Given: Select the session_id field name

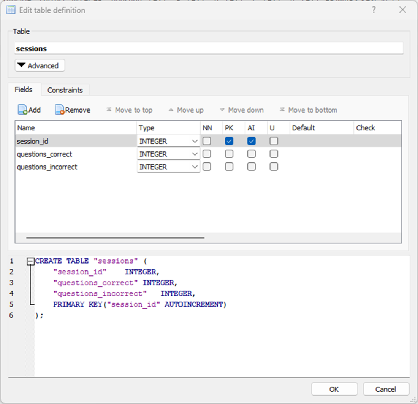Looking at the screenshot, I should pos(33,141).
